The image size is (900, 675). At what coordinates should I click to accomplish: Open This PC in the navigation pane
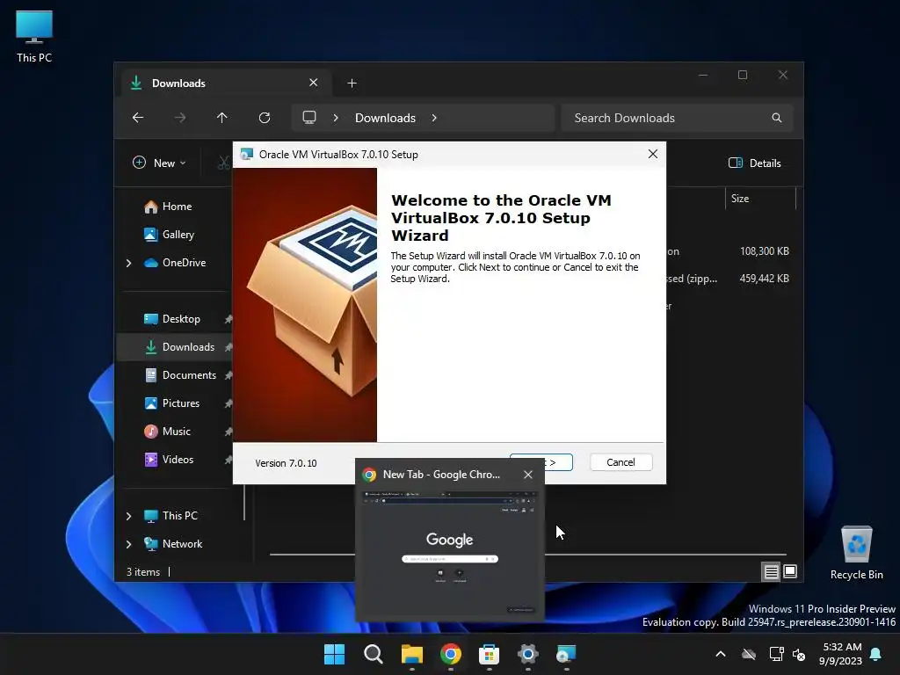pos(179,515)
